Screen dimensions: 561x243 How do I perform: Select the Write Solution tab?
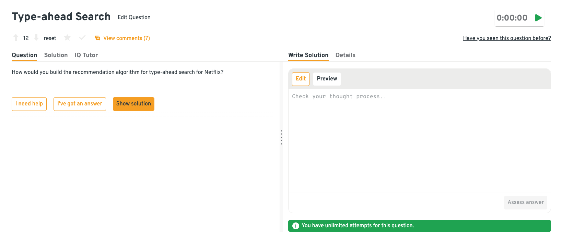pyautogui.click(x=308, y=55)
